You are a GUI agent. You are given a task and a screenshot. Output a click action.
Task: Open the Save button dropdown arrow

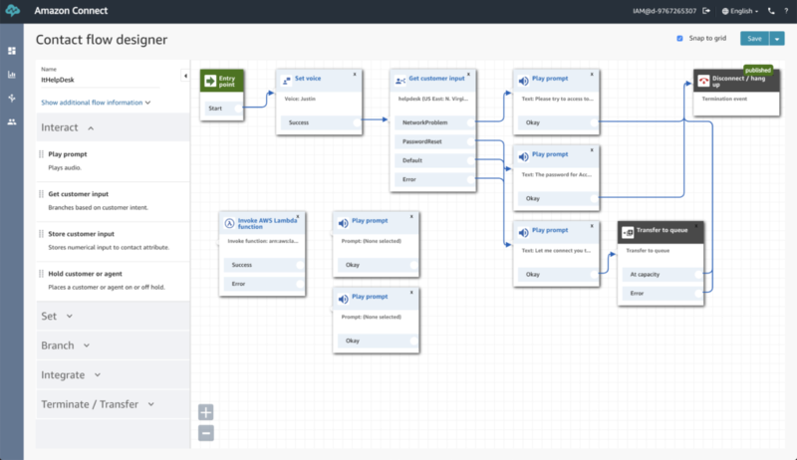point(777,39)
